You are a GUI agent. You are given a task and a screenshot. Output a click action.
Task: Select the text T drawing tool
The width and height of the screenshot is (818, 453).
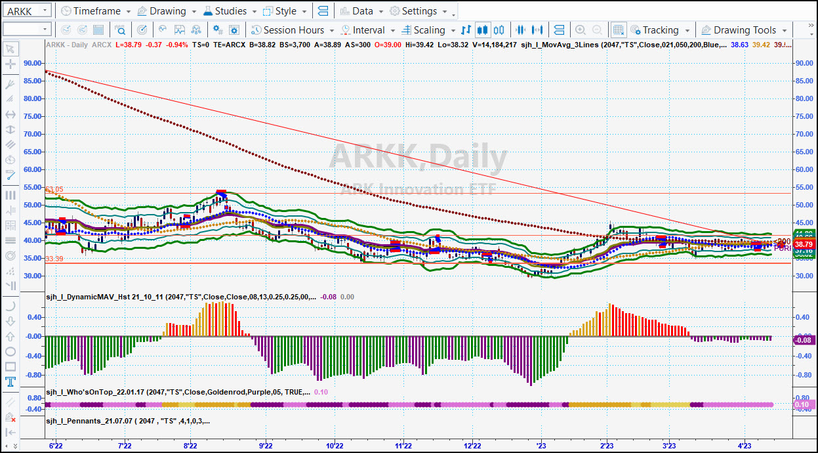tap(10, 381)
